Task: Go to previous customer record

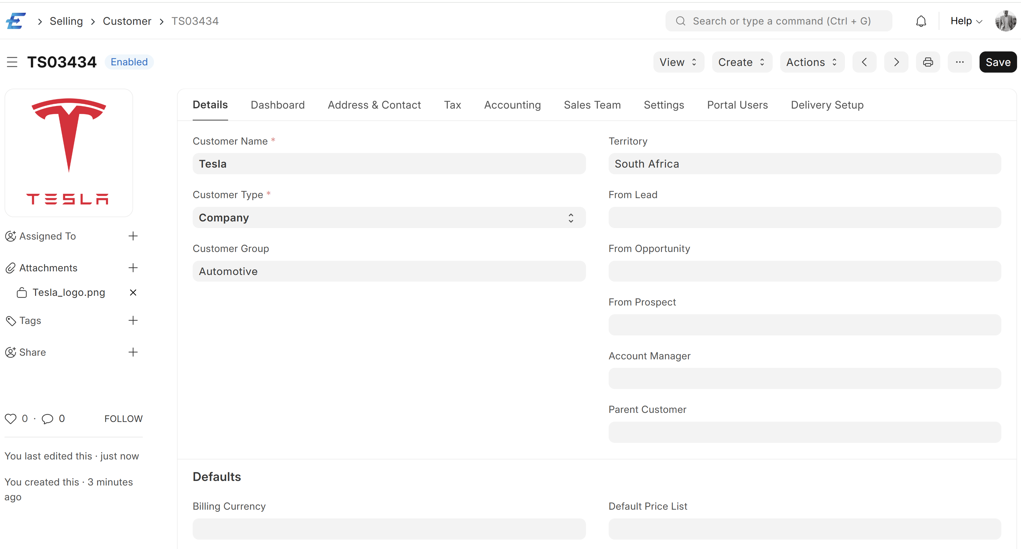Action: pos(864,62)
